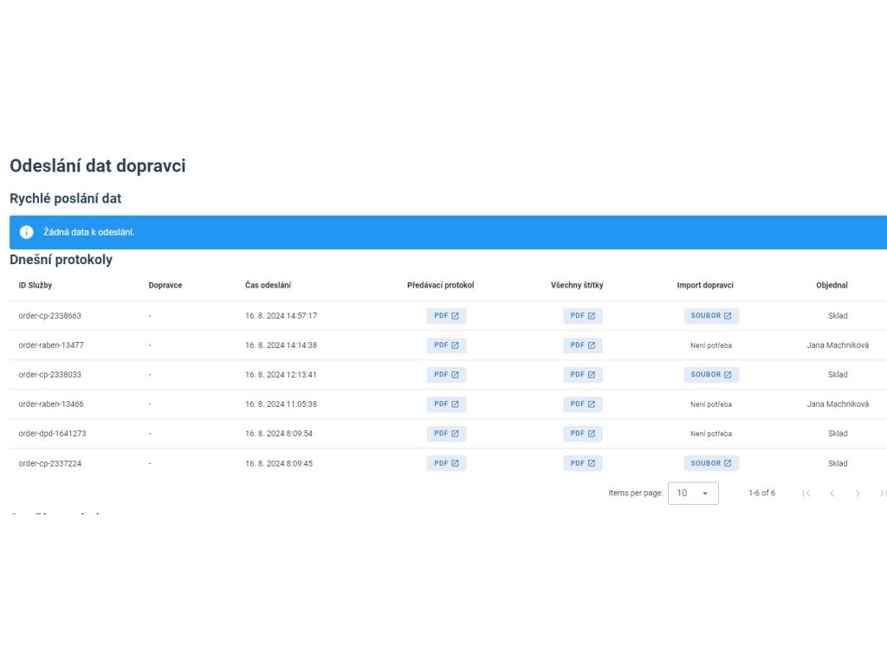
Task: Click the Dnešní protokoly heading
Action: pyautogui.click(x=62, y=260)
